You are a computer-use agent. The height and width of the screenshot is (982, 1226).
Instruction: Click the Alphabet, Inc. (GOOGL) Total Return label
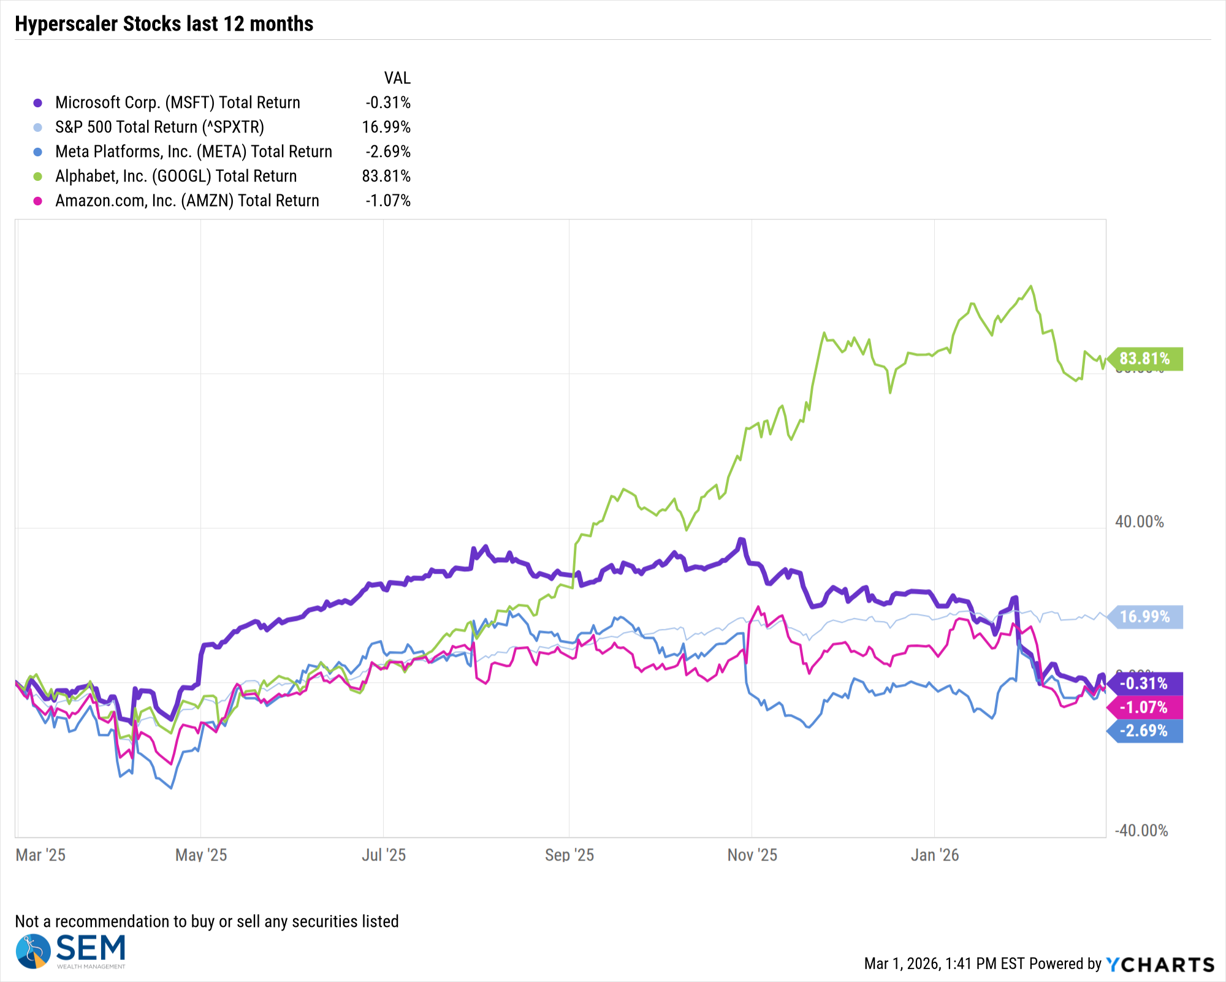(x=176, y=176)
